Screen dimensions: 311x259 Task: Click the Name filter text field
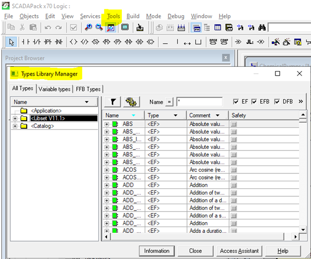199,102
